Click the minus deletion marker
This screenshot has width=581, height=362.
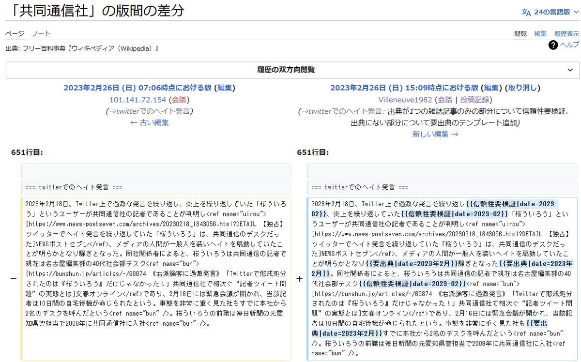pyautogui.click(x=13, y=279)
